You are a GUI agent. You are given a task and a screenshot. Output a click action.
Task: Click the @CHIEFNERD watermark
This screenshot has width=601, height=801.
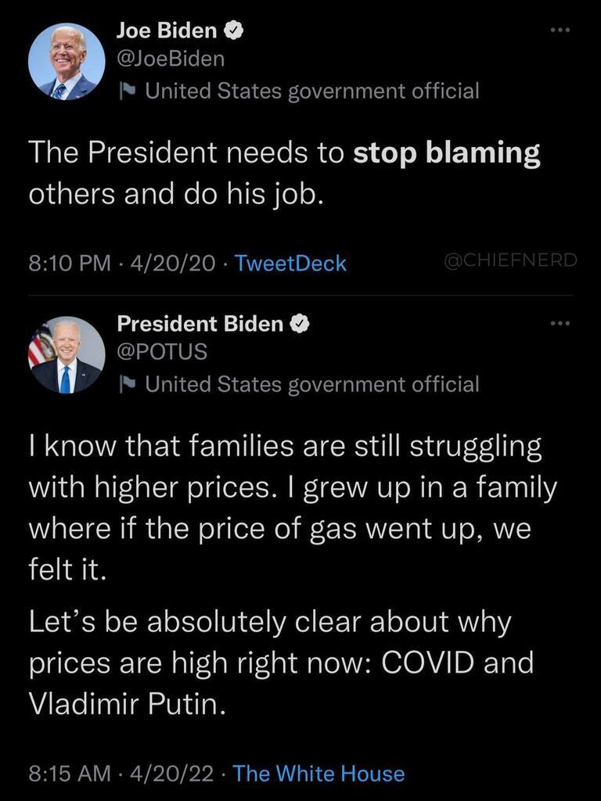[509, 261]
